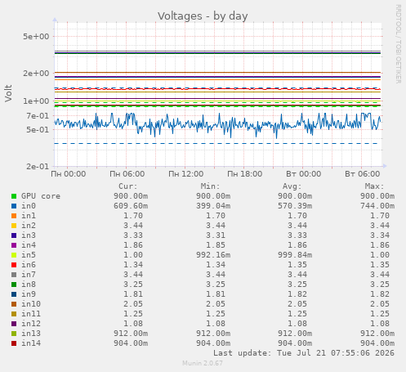Click the in10 brown legend swatch
The width and height of the screenshot is (406, 372).
[x=14, y=304]
